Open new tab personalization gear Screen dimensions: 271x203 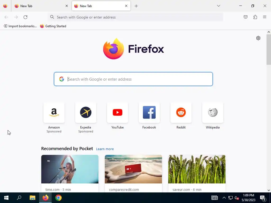click(x=258, y=38)
